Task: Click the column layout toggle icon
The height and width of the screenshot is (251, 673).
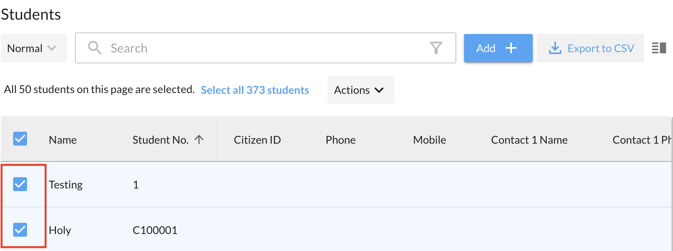Action: [659, 48]
